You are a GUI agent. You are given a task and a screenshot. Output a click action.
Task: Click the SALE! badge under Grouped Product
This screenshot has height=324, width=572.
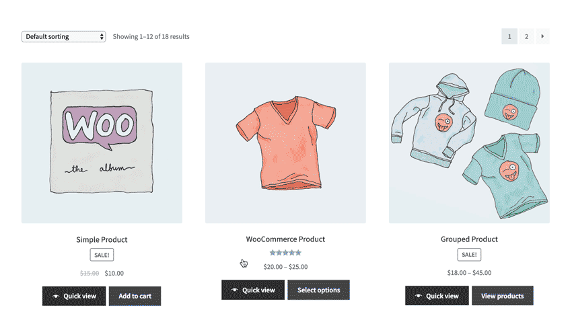coord(469,254)
